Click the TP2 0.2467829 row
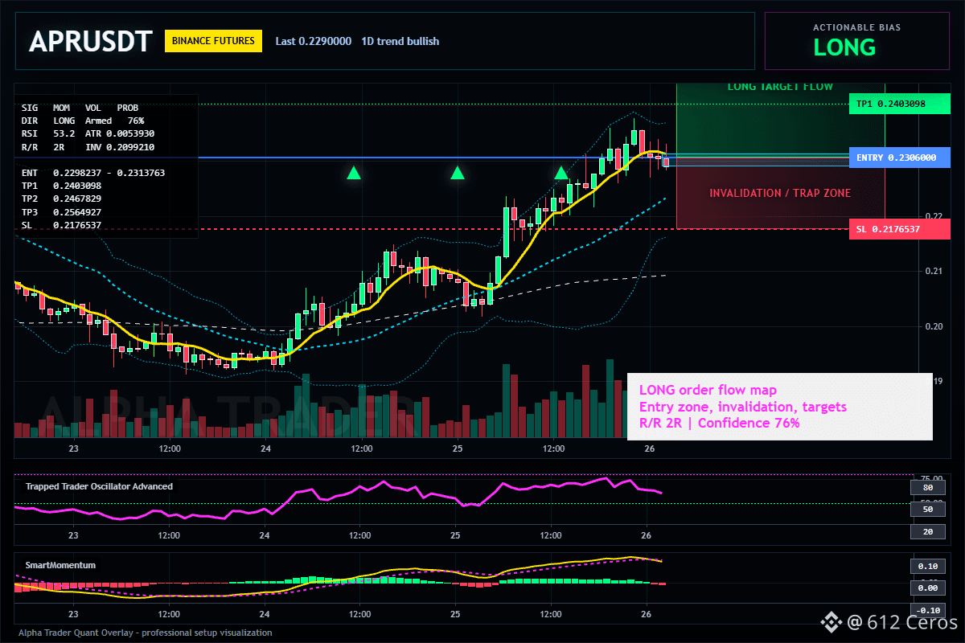Image resolution: width=965 pixels, height=643 pixels. click(x=61, y=198)
